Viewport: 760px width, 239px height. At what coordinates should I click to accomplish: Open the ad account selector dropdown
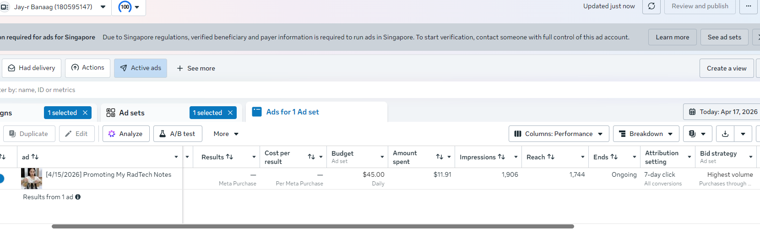click(103, 7)
